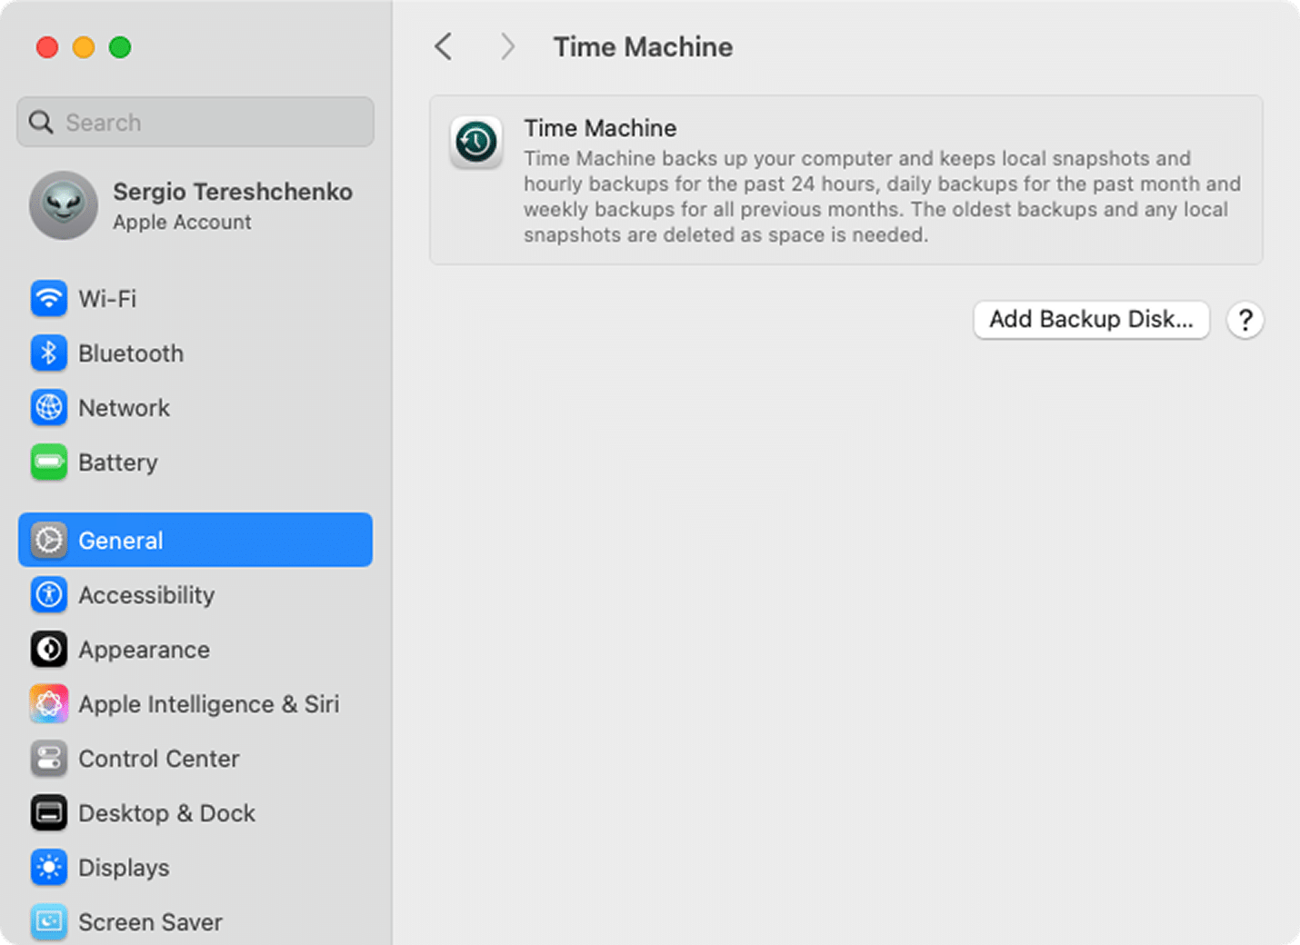
Task: Open the Bluetooth settings label
Action: 131,353
